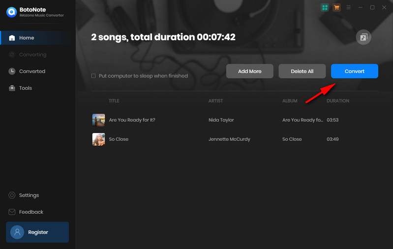Click artist name Jennette McCurdy
Image resolution: width=393 pixels, height=249 pixels.
pyautogui.click(x=229, y=139)
